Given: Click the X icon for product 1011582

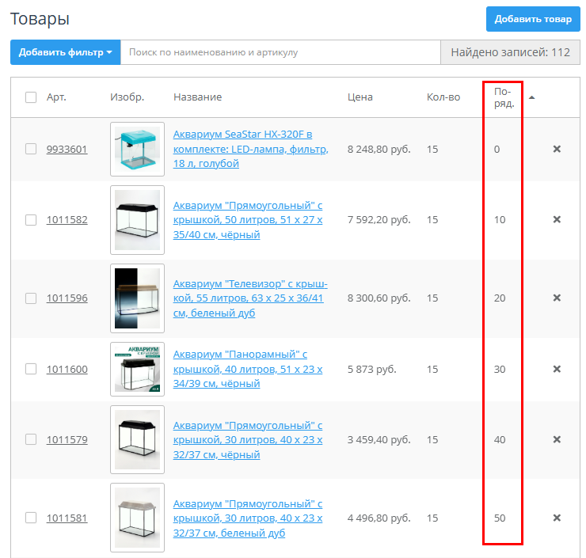Looking at the screenshot, I should pyautogui.click(x=557, y=219).
